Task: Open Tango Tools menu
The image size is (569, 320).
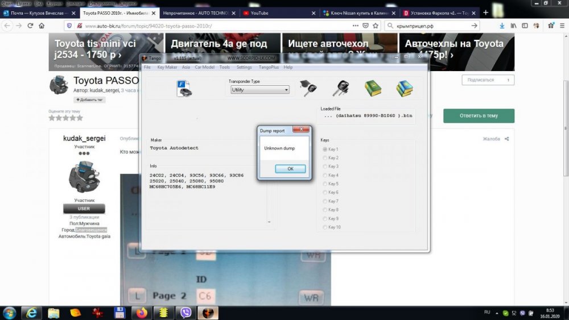Action: [224, 67]
